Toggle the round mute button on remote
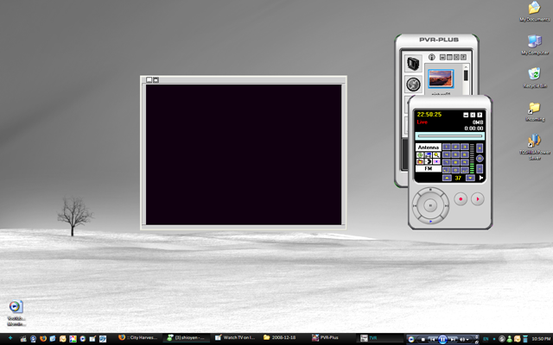This screenshot has height=345, width=553. click(x=480, y=159)
